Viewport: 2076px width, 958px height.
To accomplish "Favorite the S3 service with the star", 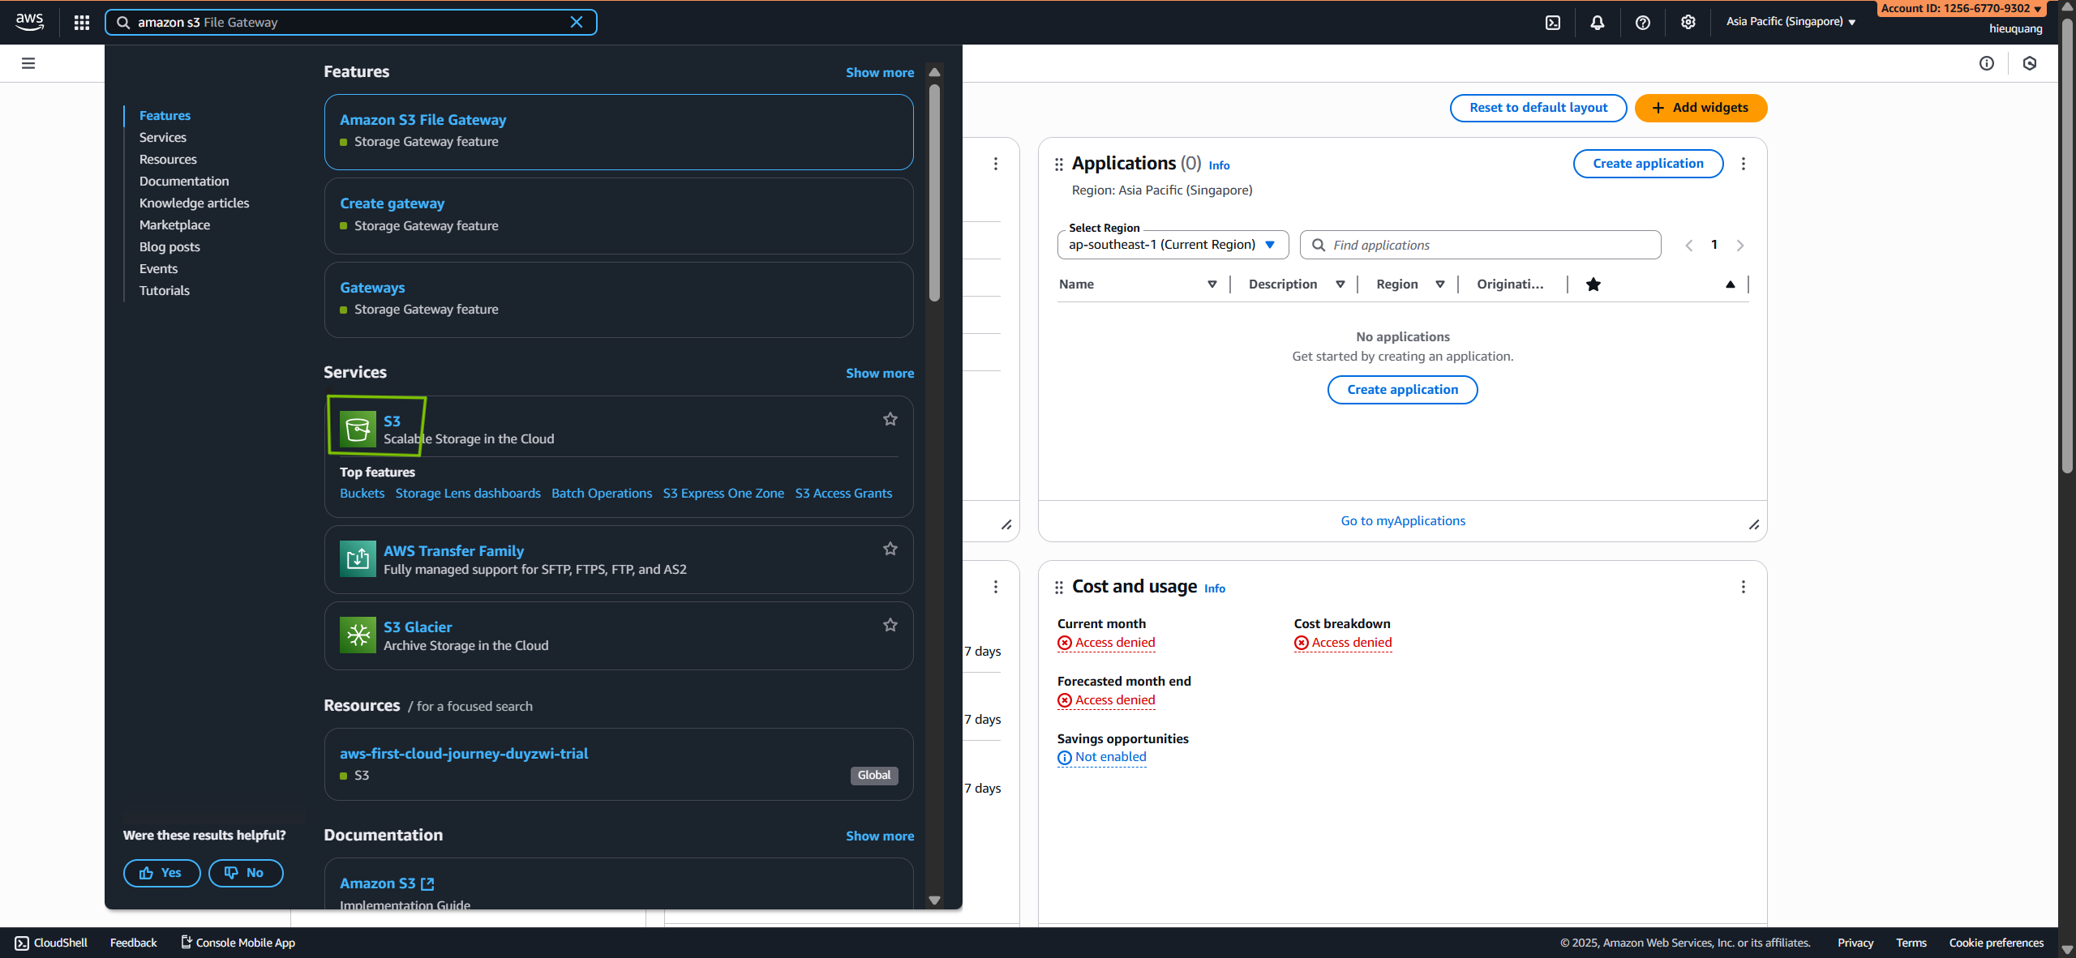I will tap(890, 419).
